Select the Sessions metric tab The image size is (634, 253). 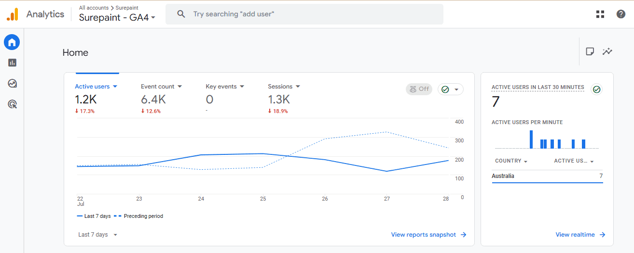284,87
